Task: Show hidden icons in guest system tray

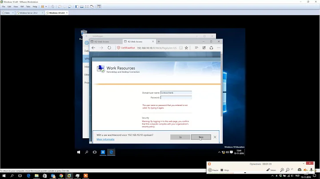Action: (219, 152)
